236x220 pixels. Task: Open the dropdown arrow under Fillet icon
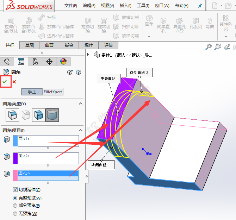149,37
